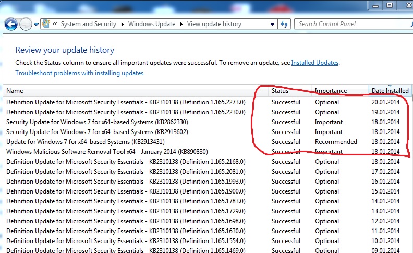Viewport: 413px width, 253px height.
Task: Click the greyed Forward arrow button
Action: click(x=26, y=25)
